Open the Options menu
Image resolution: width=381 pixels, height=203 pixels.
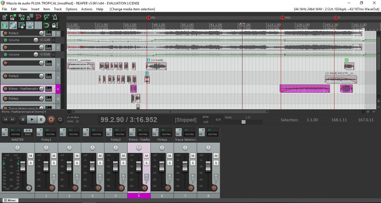point(71,9)
